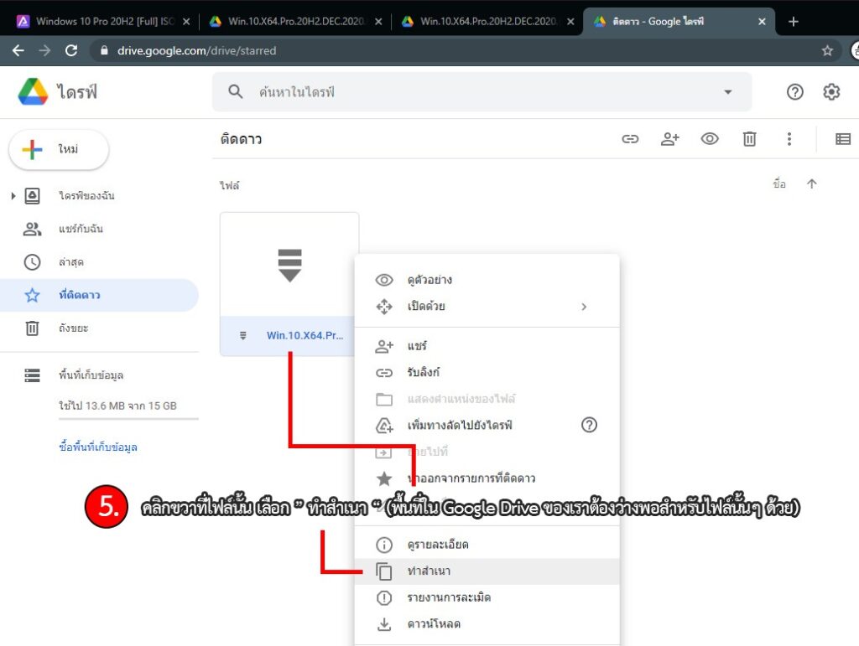The width and height of the screenshot is (859, 646).
Task: Switch to Windows 10 Pro 20H2 tab
Action: pos(103,21)
